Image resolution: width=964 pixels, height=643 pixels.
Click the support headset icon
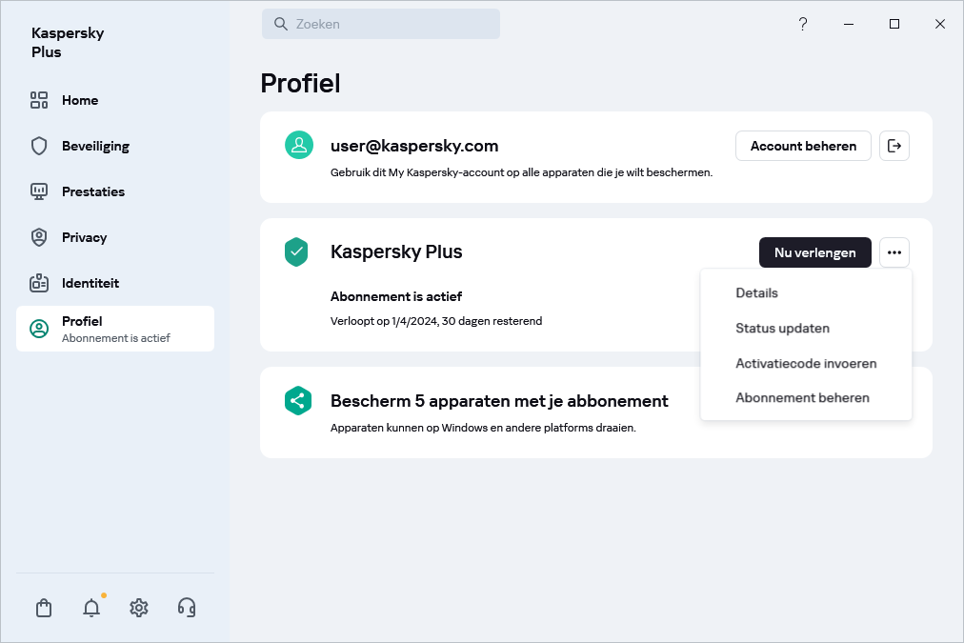tap(187, 608)
